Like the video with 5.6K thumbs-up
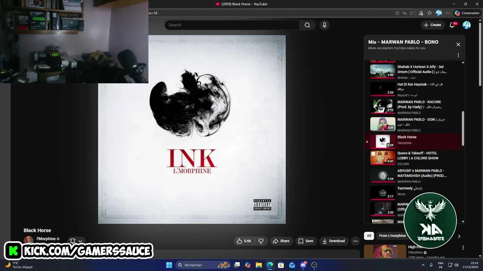This screenshot has height=271, width=483. (x=244, y=241)
